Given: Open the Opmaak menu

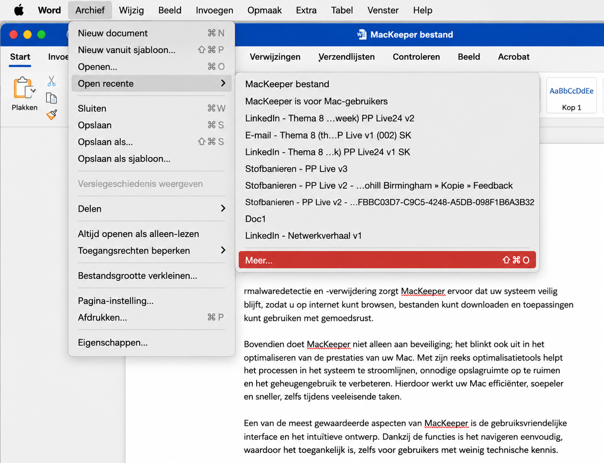Looking at the screenshot, I should (264, 10).
